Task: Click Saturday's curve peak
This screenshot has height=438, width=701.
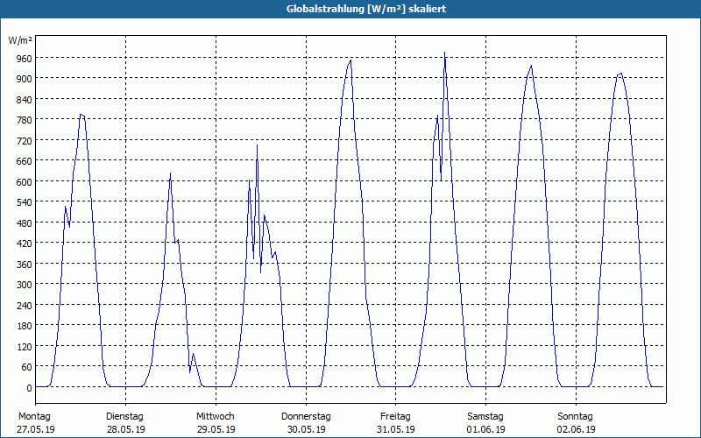Action: tap(531, 67)
